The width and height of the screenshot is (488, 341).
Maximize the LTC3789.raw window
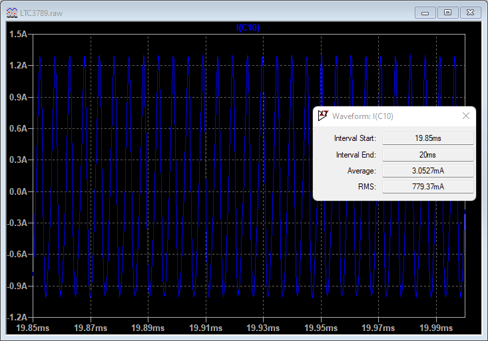pyautogui.click(x=447, y=13)
